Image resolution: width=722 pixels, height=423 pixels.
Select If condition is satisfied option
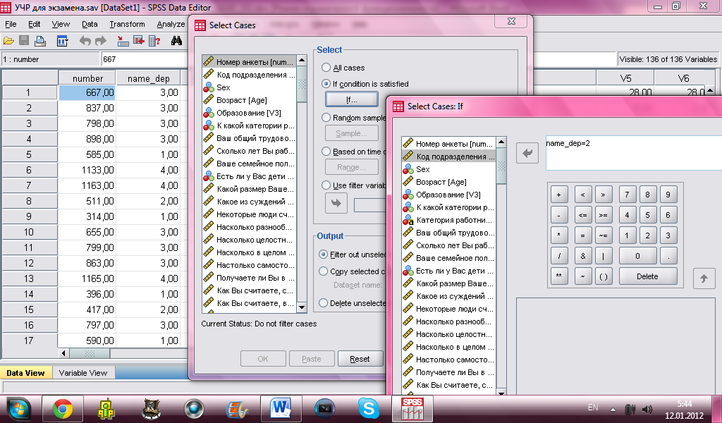tap(326, 84)
